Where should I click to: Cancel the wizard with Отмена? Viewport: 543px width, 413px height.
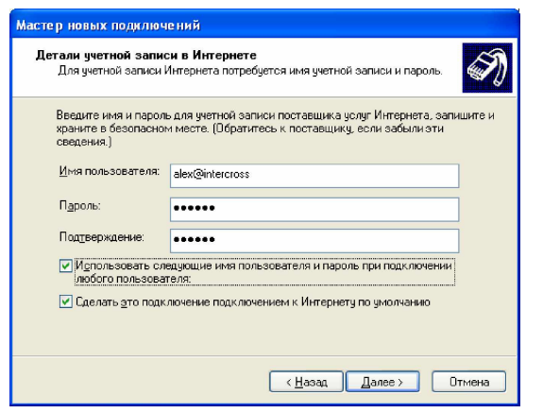point(469,382)
